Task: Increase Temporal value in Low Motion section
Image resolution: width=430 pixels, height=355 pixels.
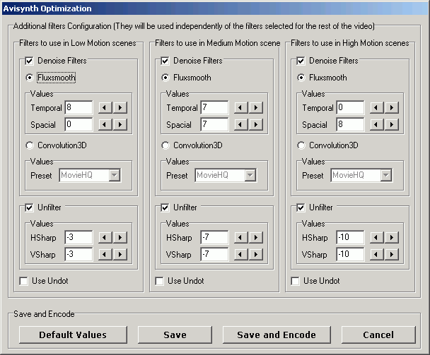Action: pyautogui.click(x=120, y=107)
